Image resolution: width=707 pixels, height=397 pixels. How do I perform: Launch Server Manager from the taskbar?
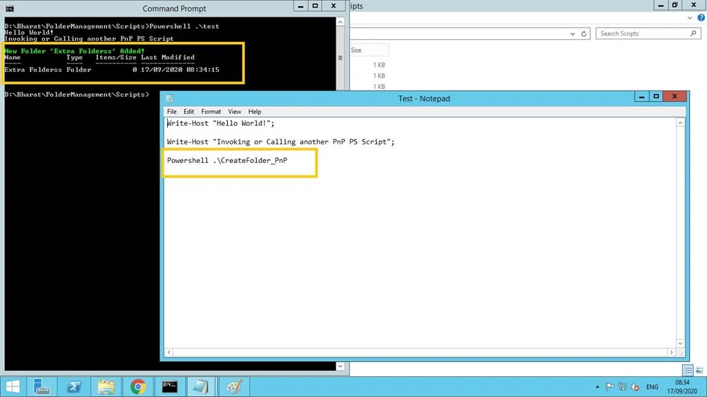pos(42,387)
